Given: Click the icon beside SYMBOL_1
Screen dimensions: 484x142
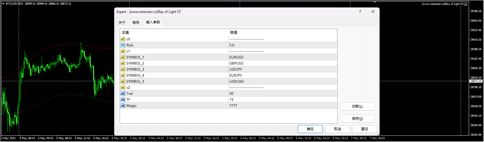Looking at the screenshot, I should (x=123, y=57).
